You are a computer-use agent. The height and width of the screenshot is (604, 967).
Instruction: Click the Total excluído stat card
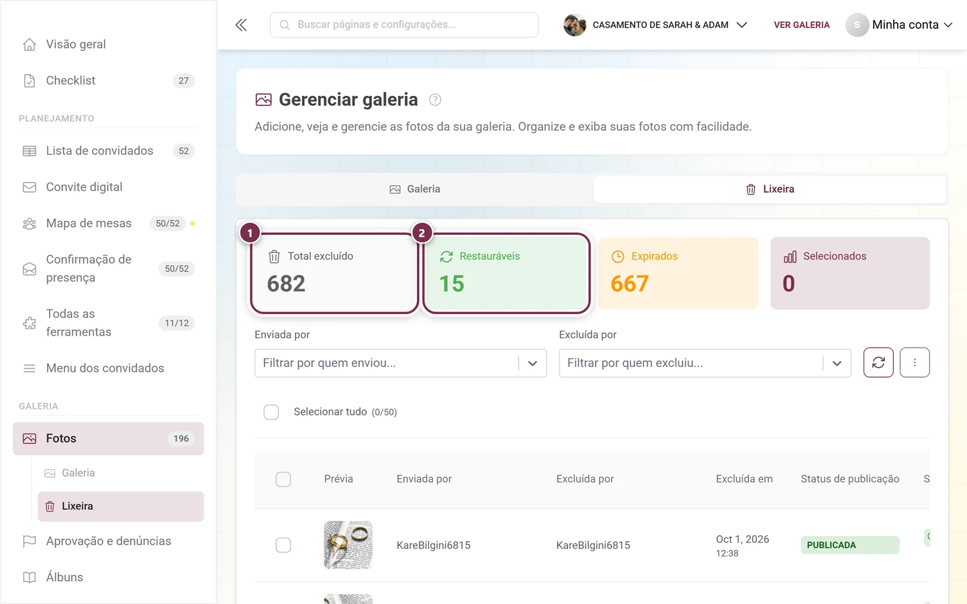point(334,273)
